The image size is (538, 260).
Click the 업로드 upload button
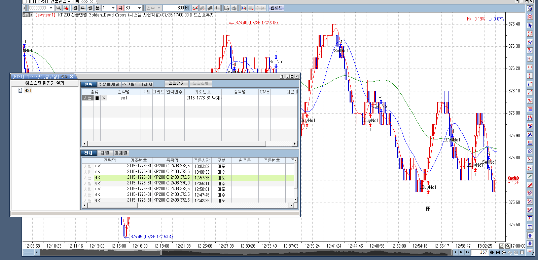(276, 8)
